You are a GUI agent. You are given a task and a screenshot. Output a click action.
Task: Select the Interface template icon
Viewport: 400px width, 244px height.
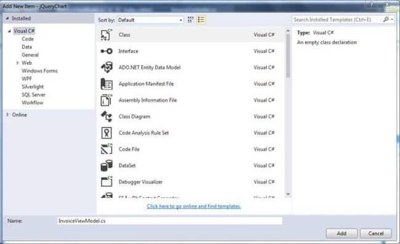click(106, 51)
